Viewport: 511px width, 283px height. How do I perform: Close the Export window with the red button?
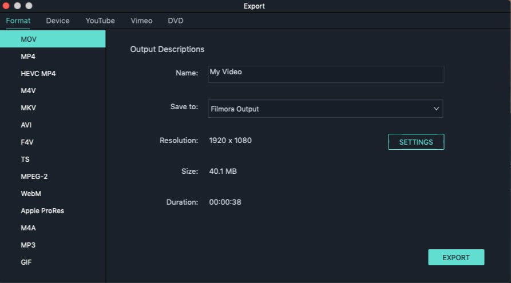click(6, 6)
